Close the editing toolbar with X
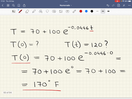This screenshot has height=99, width=132. 124,5
